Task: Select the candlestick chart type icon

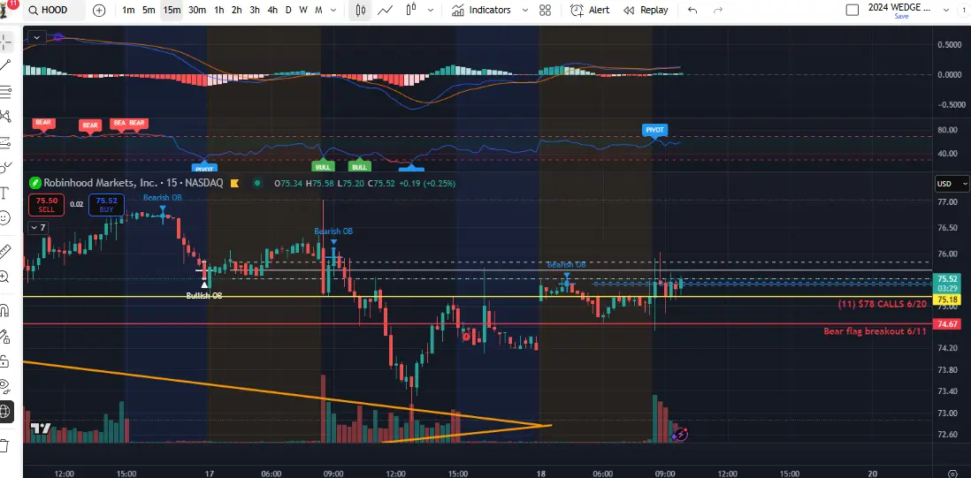Action: click(361, 10)
